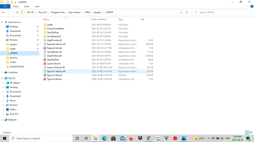Click New folder quick access toolbar icon

pyautogui.click(x=12, y=2)
